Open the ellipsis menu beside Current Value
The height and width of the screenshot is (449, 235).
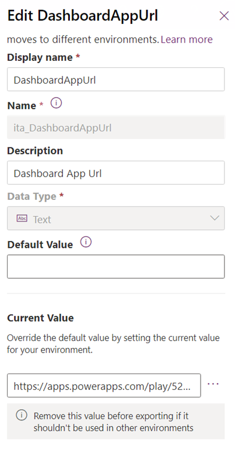(213, 384)
